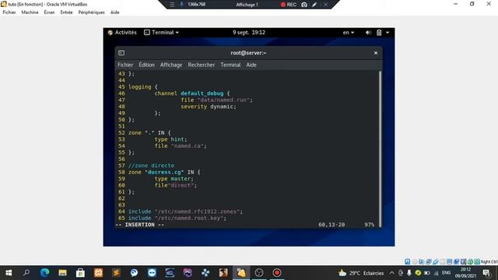Viewport: 498px width, 280px height.
Task: Close the root@server terminal window
Action: [376, 53]
